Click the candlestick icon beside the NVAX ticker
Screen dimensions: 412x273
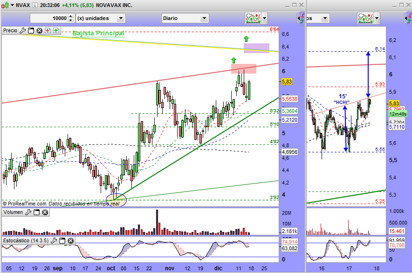click(5, 5)
